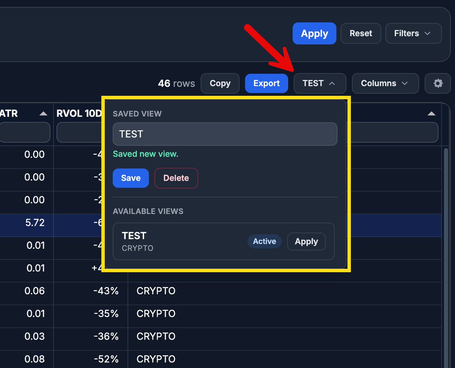Click CRYPTO in the -43% row
The width and height of the screenshot is (455, 368).
(156, 291)
